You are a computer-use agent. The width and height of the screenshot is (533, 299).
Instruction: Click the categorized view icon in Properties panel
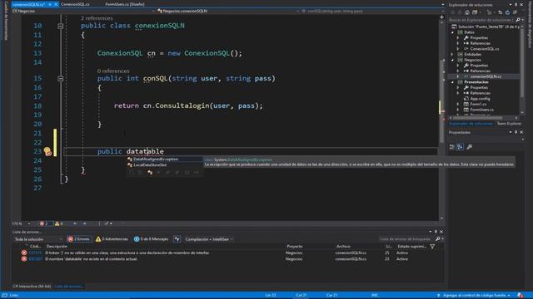point(451,147)
